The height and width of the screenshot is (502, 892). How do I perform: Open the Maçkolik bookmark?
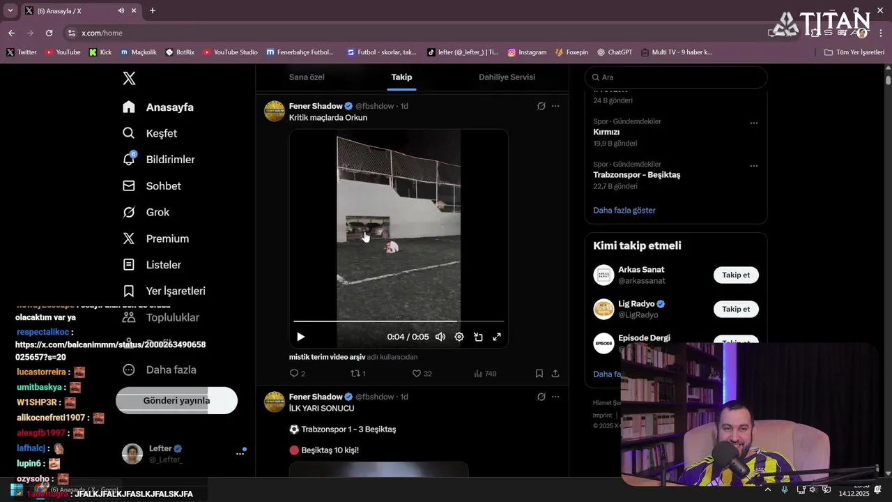(x=139, y=52)
